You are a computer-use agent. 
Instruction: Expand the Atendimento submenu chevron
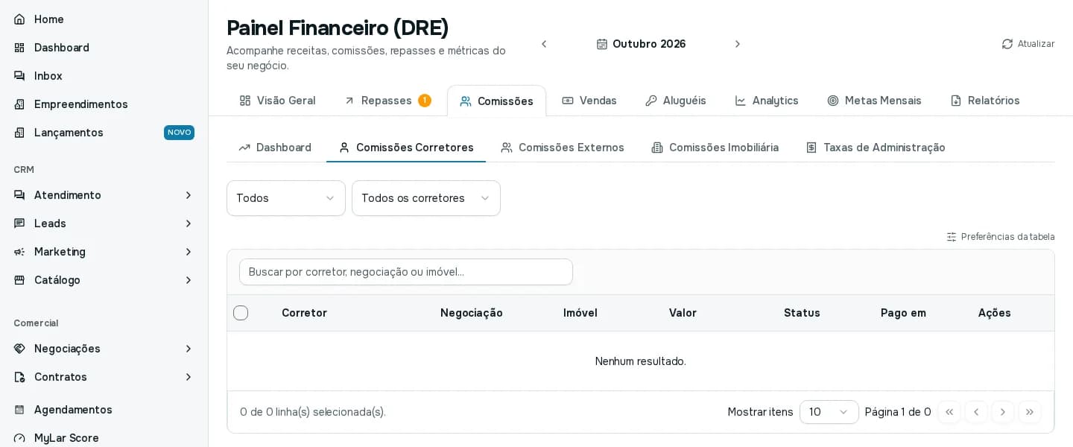pyautogui.click(x=189, y=195)
